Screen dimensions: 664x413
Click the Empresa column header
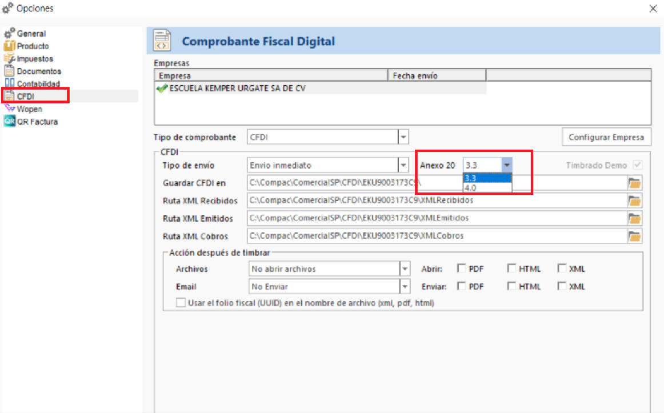point(271,76)
